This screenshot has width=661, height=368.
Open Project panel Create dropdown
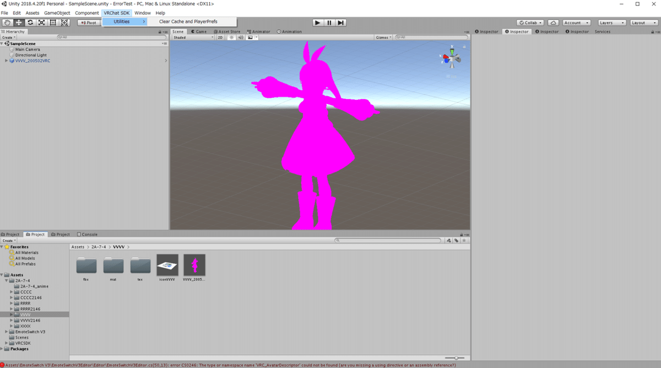point(8,240)
